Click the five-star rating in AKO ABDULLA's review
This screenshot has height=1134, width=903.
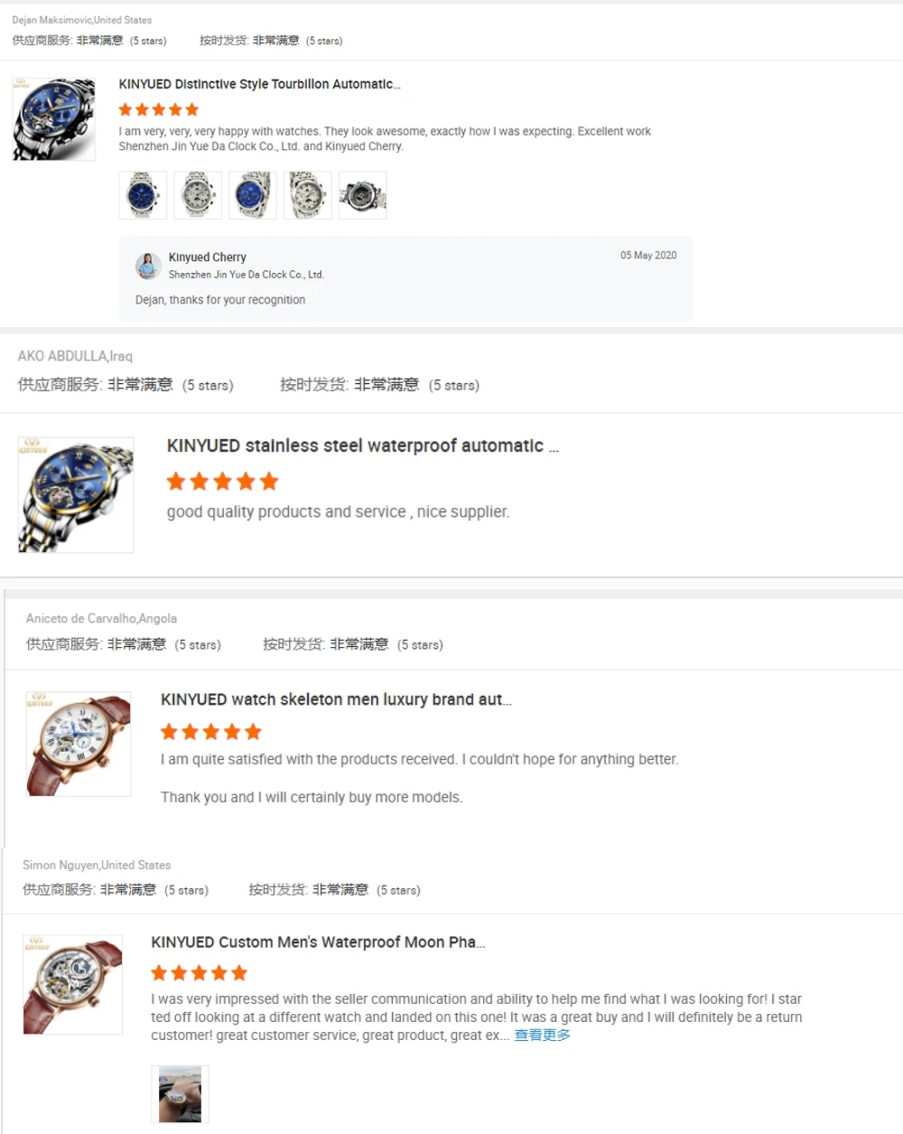pos(222,482)
